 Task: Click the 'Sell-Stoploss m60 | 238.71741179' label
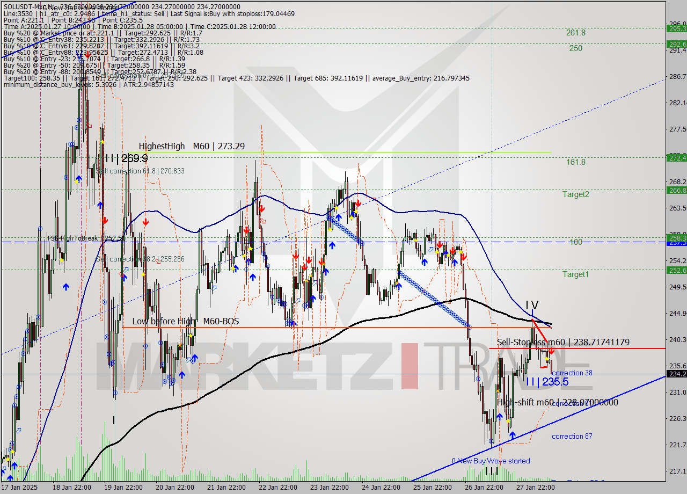pyautogui.click(x=563, y=342)
